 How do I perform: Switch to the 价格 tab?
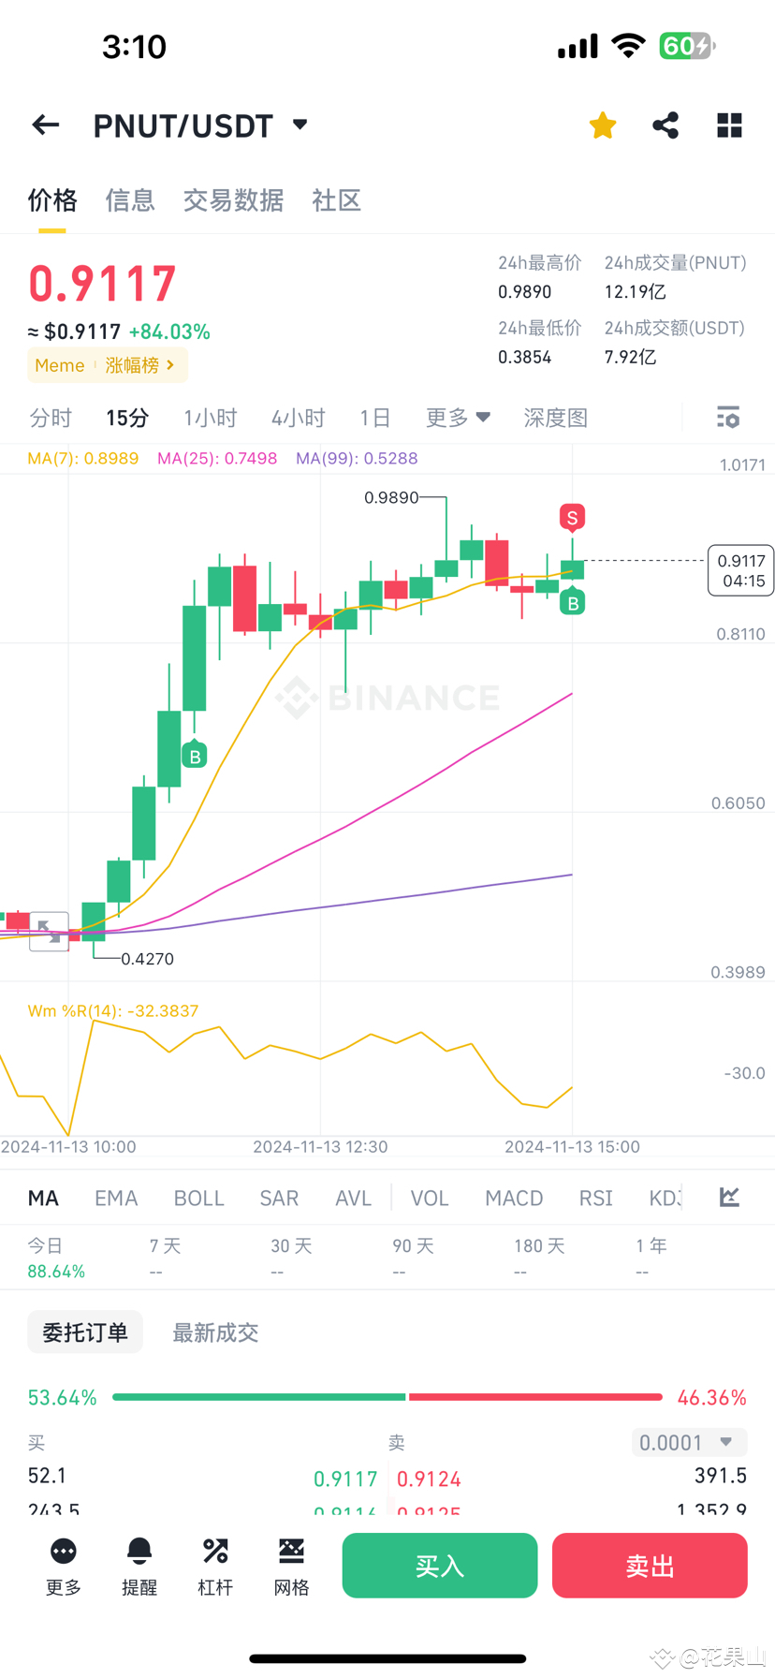(x=52, y=200)
